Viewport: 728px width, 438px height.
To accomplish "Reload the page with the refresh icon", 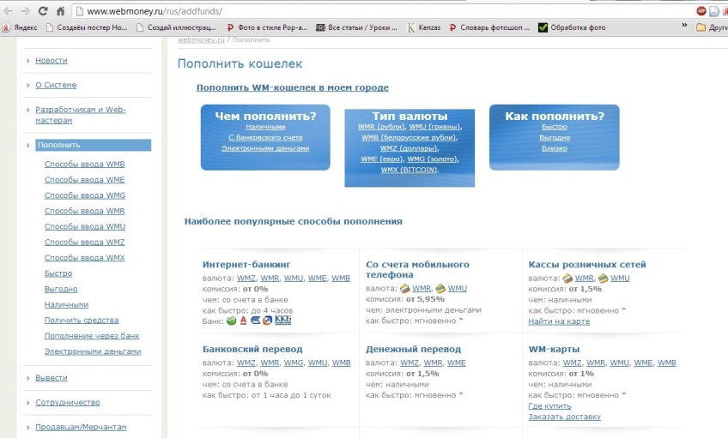I will click(x=43, y=11).
